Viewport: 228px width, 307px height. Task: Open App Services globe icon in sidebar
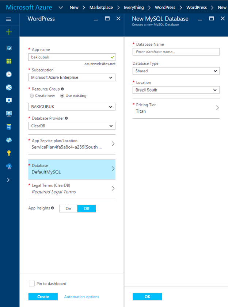(9, 88)
